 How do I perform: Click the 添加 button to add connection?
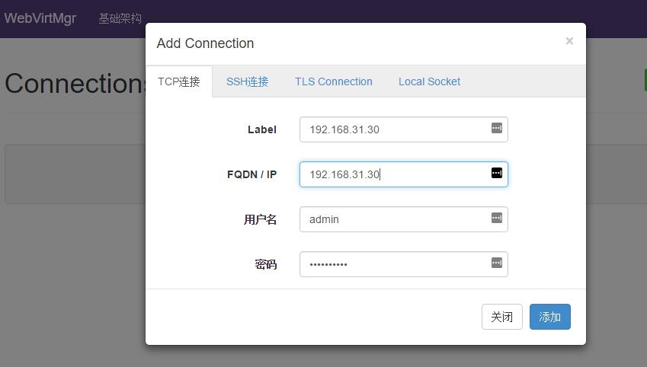tap(549, 317)
